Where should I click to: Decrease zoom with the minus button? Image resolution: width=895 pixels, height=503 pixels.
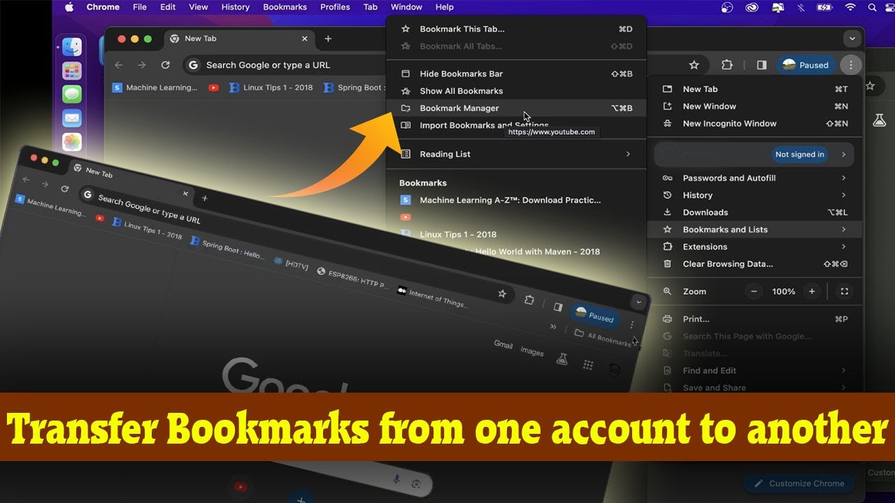click(753, 291)
